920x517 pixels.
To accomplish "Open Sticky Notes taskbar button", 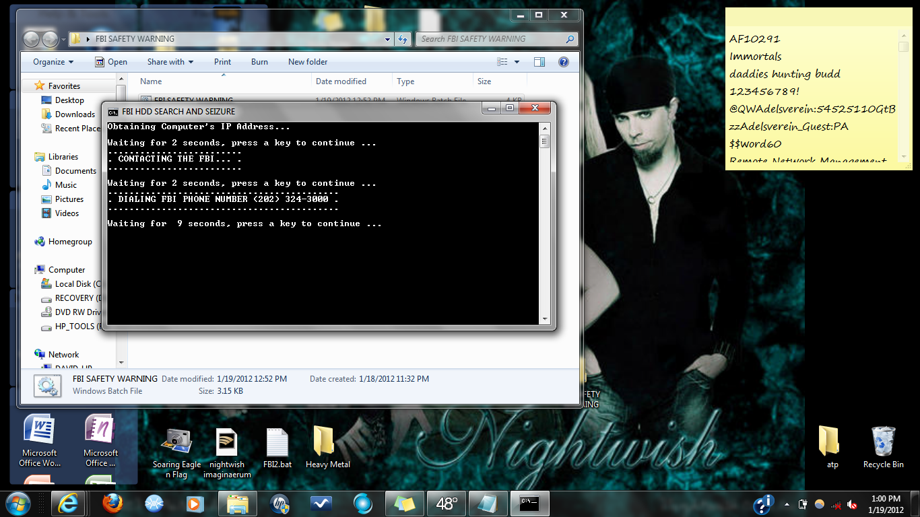I will pyautogui.click(x=405, y=504).
